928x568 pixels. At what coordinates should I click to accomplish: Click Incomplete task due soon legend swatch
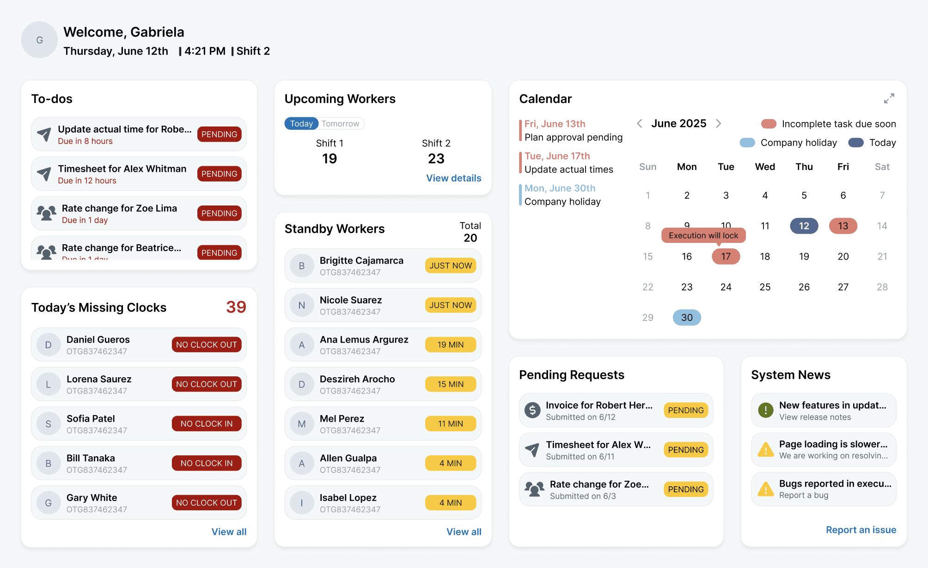point(769,124)
